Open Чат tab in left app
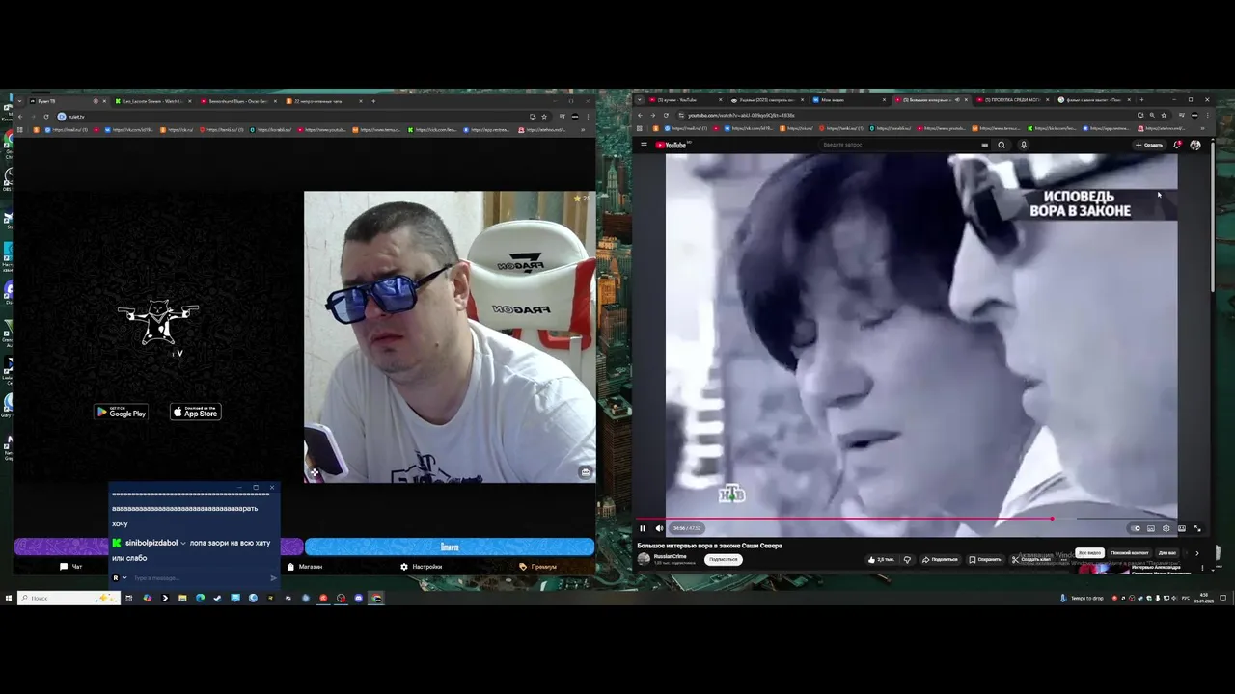The height and width of the screenshot is (694, 1235). coord(72,567)
